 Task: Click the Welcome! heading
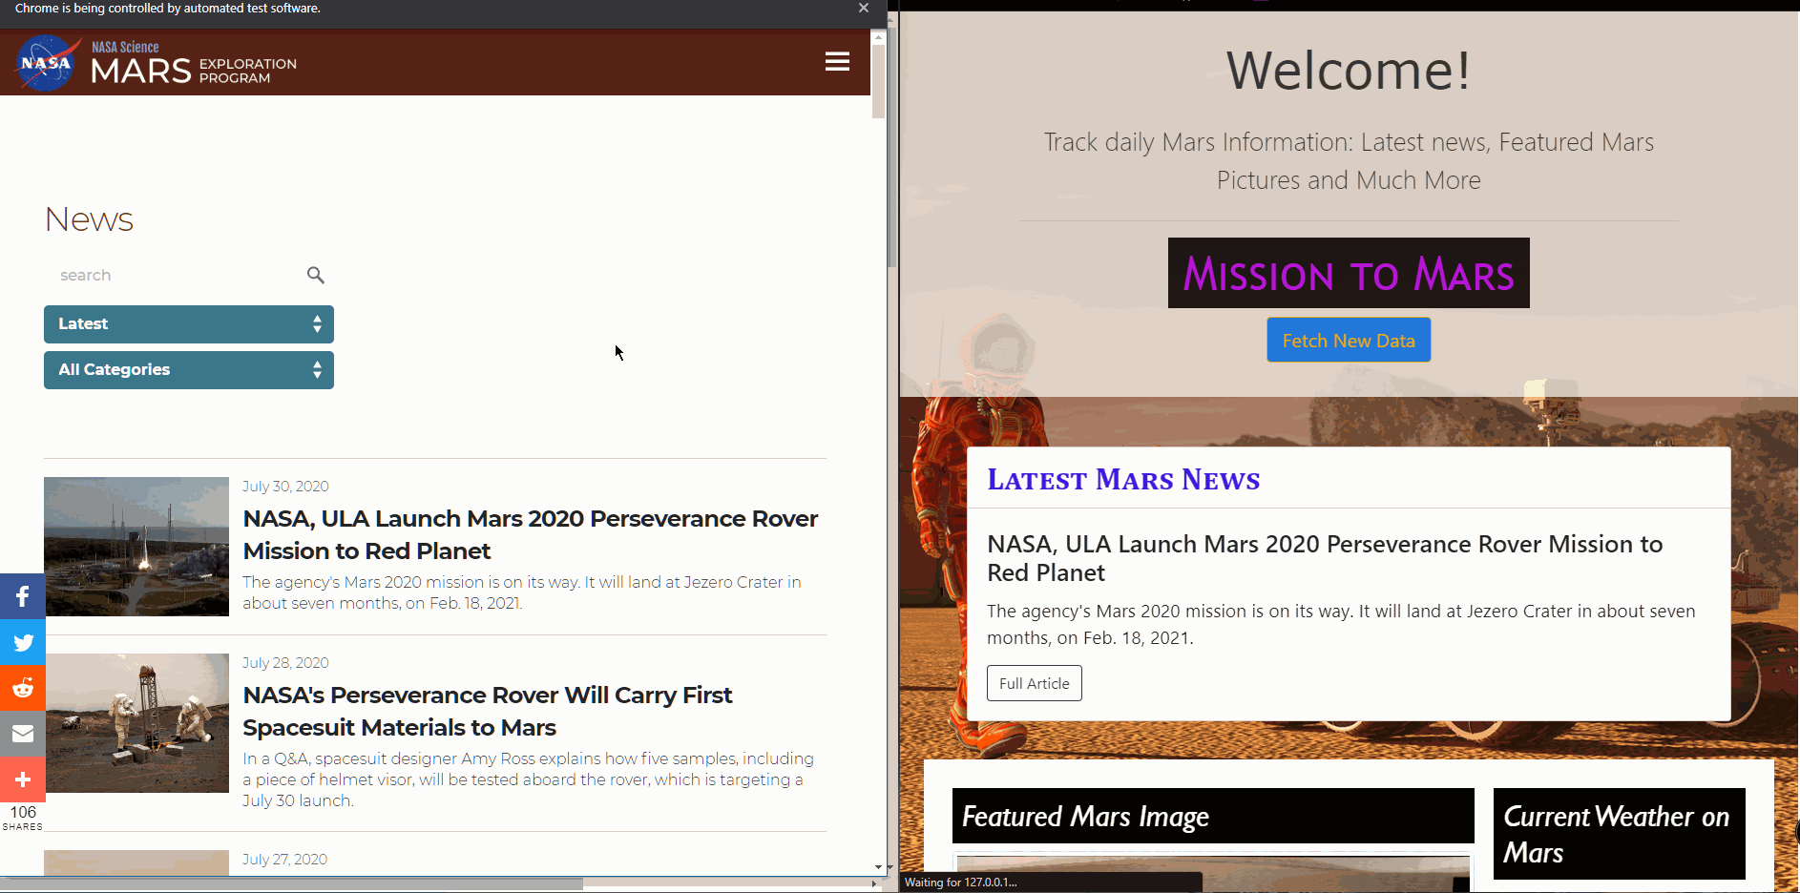pyautogui.click(x=1349, y=71)
